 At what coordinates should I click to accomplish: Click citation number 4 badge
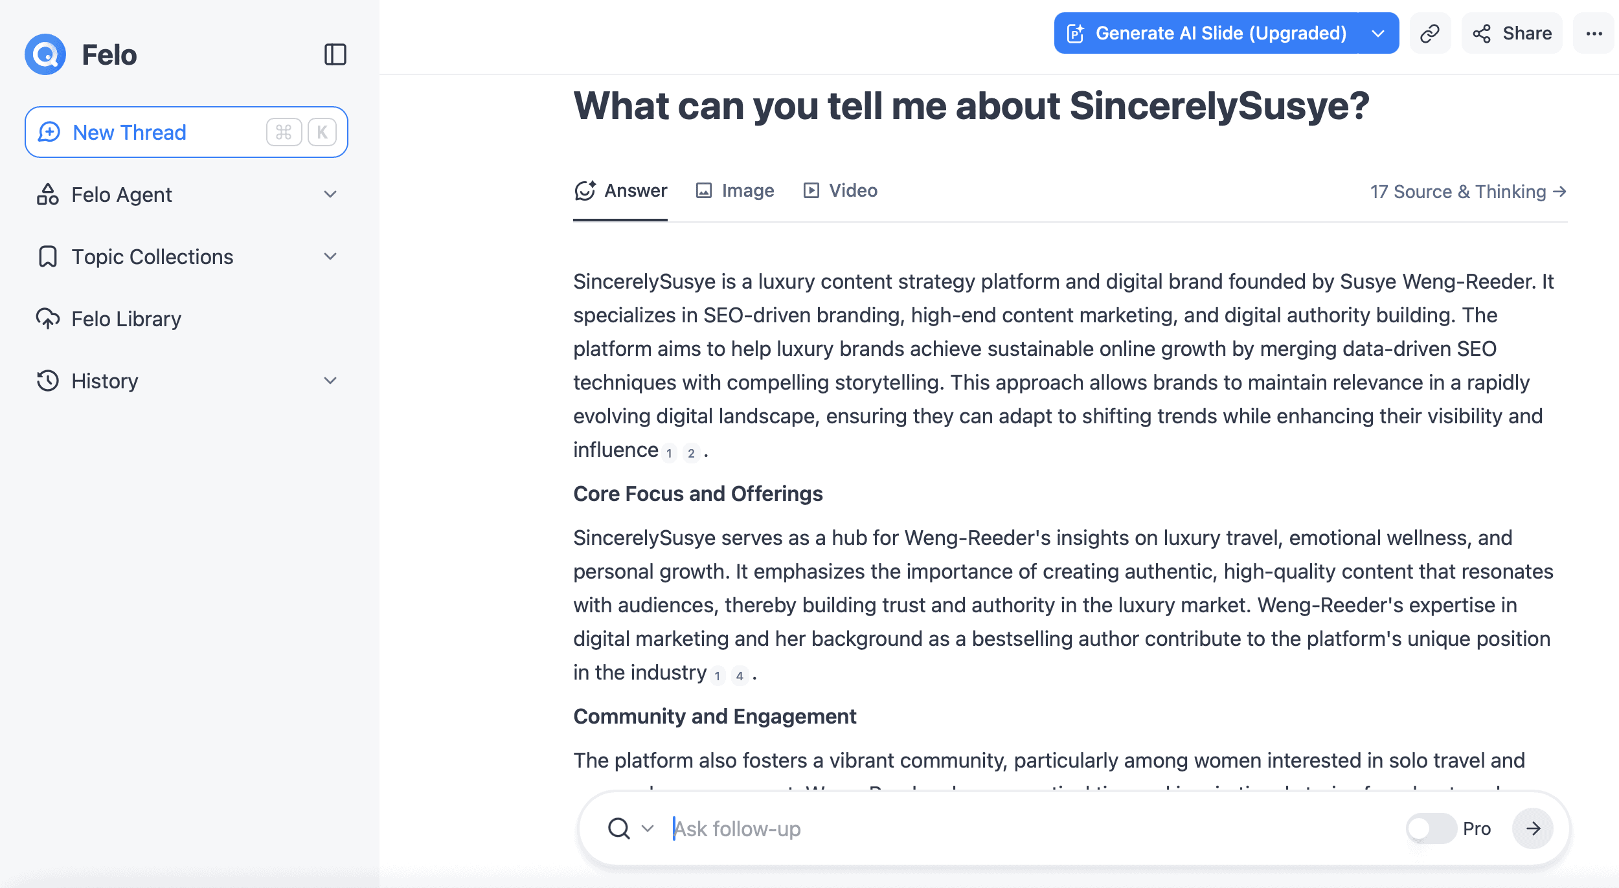pyautogui.click(x=740, y=676)
